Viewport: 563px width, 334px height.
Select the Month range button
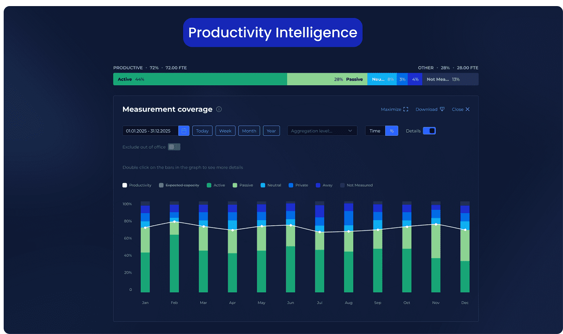(x=249, y=131)
